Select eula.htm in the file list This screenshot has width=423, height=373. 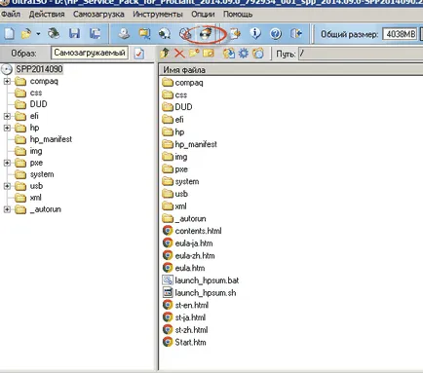coord(190,268)
